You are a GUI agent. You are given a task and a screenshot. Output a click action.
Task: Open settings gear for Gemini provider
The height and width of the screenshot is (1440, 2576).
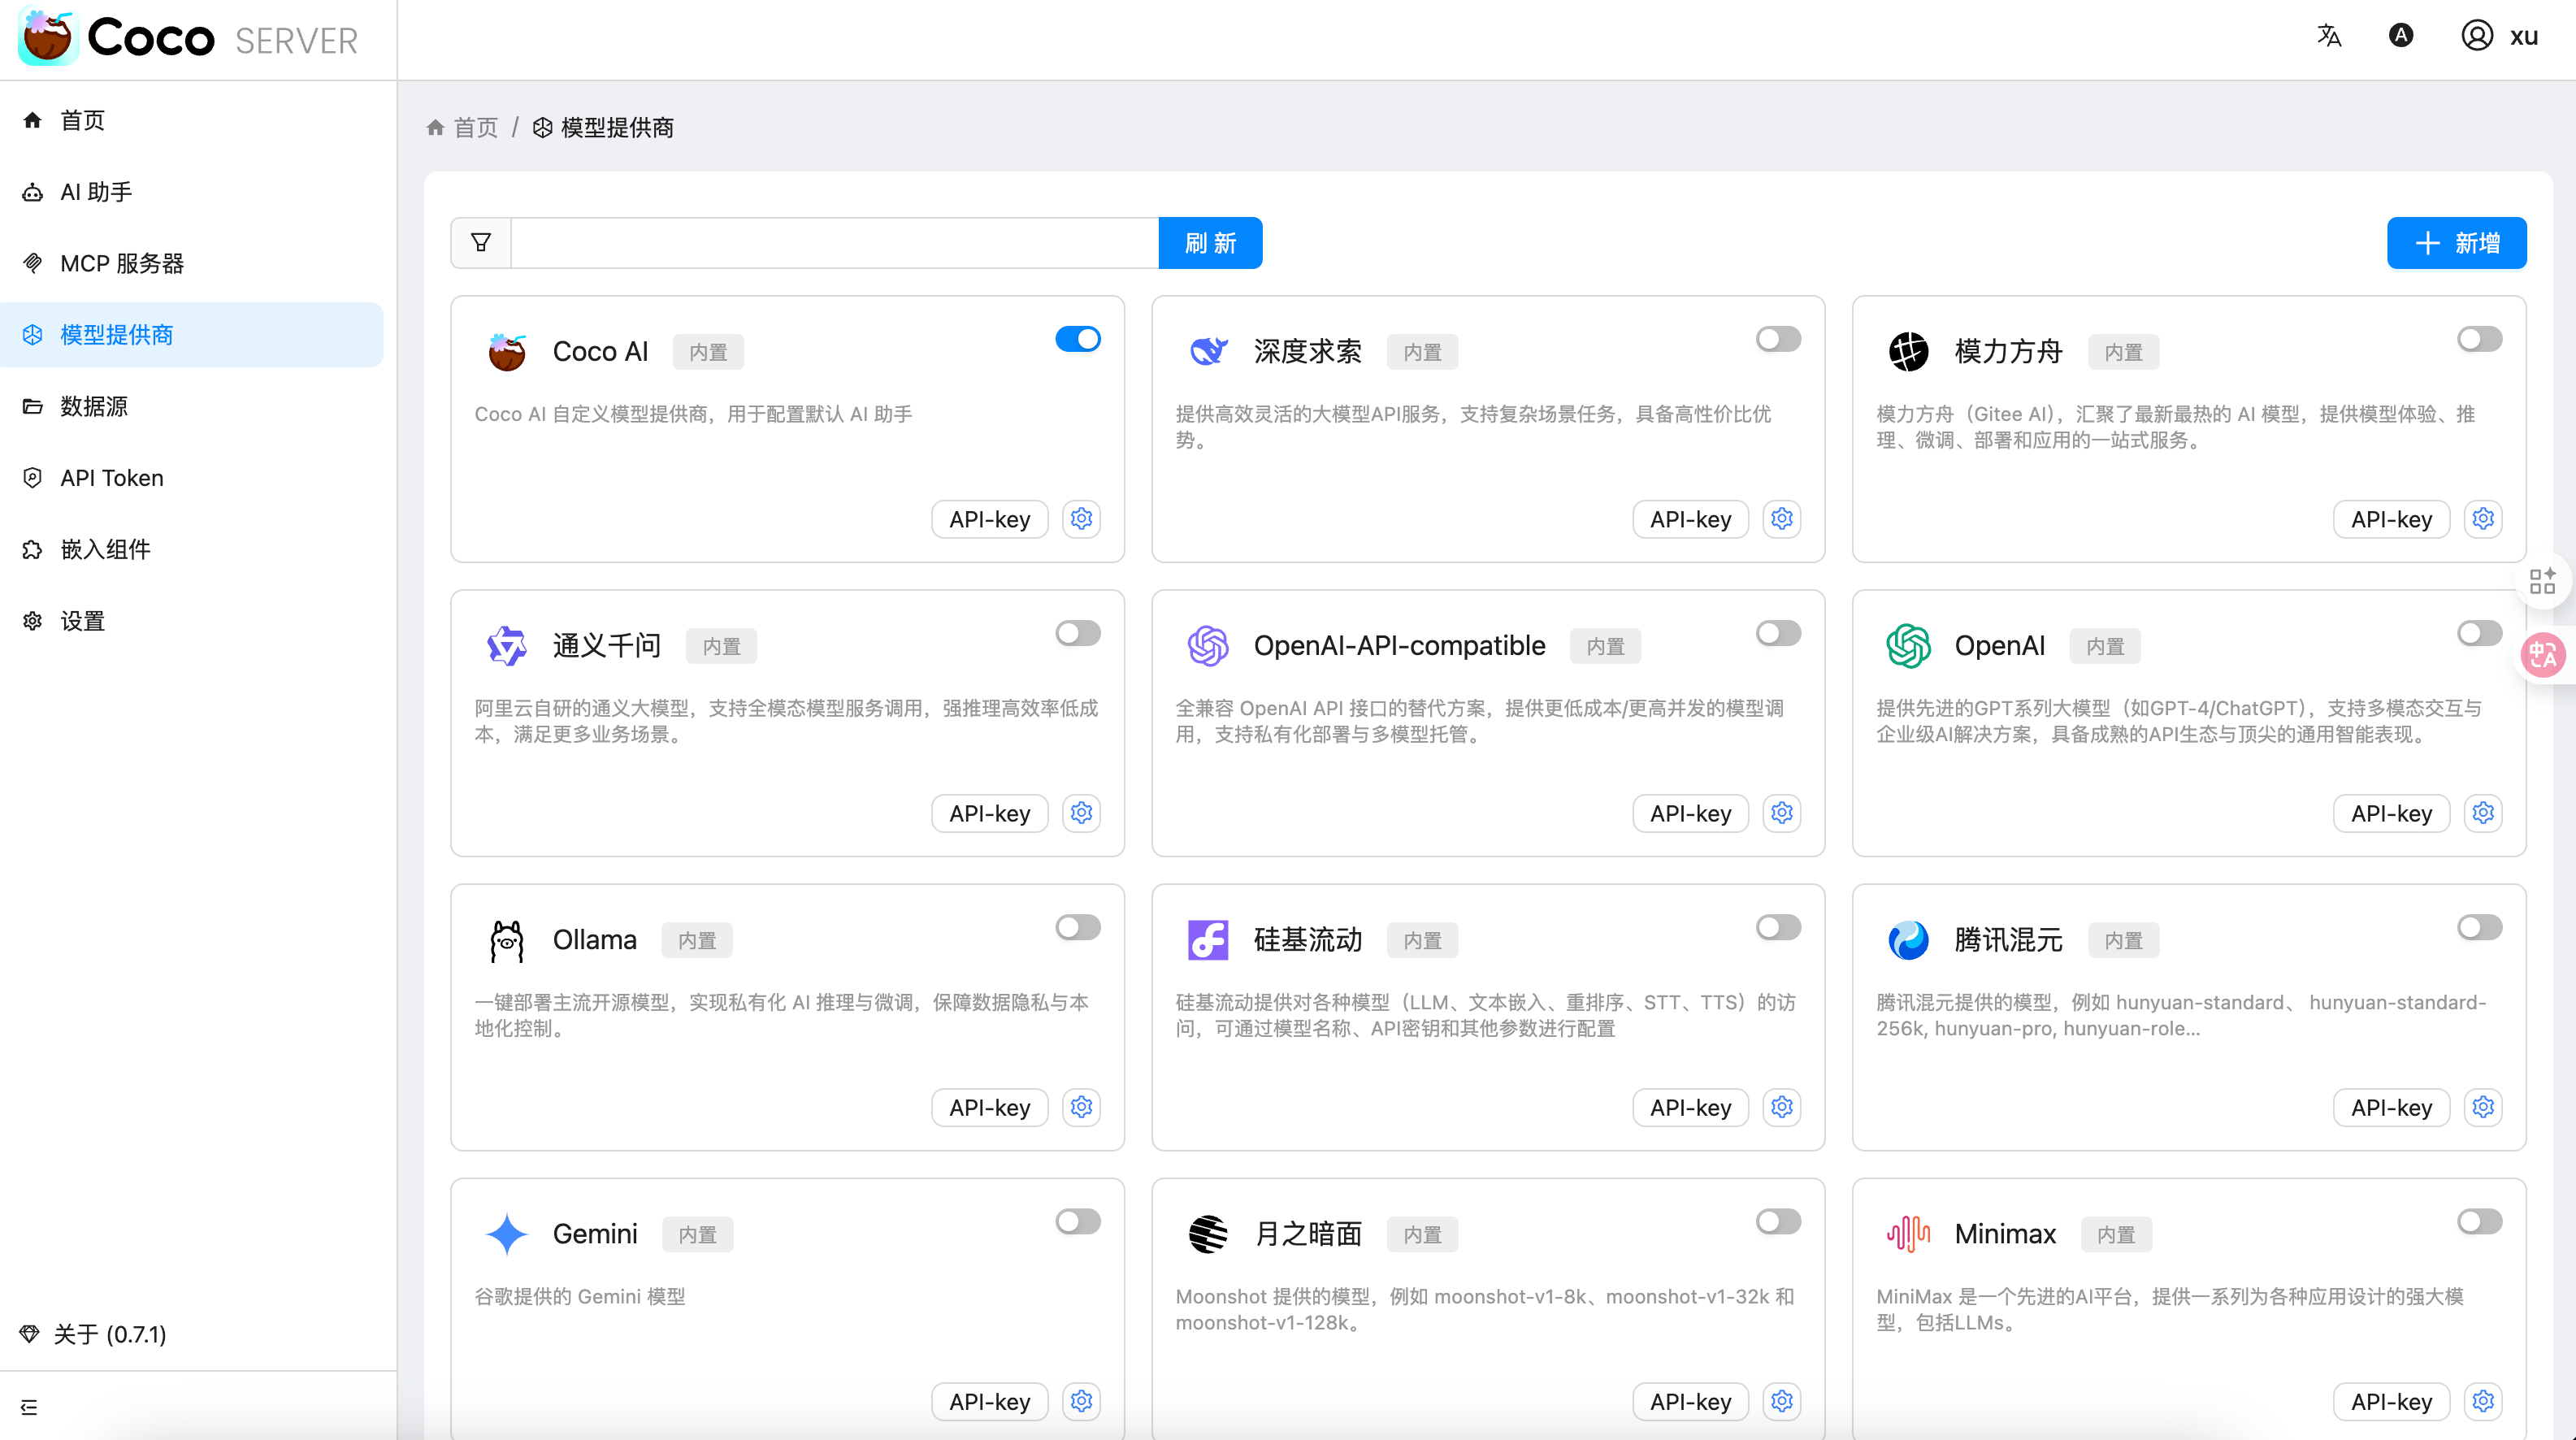pos(1081,1401)
